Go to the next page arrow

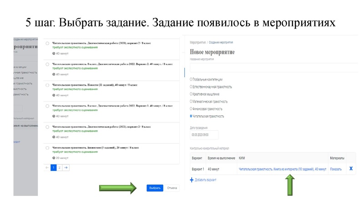pyautogui.click(x=66, y=168)
